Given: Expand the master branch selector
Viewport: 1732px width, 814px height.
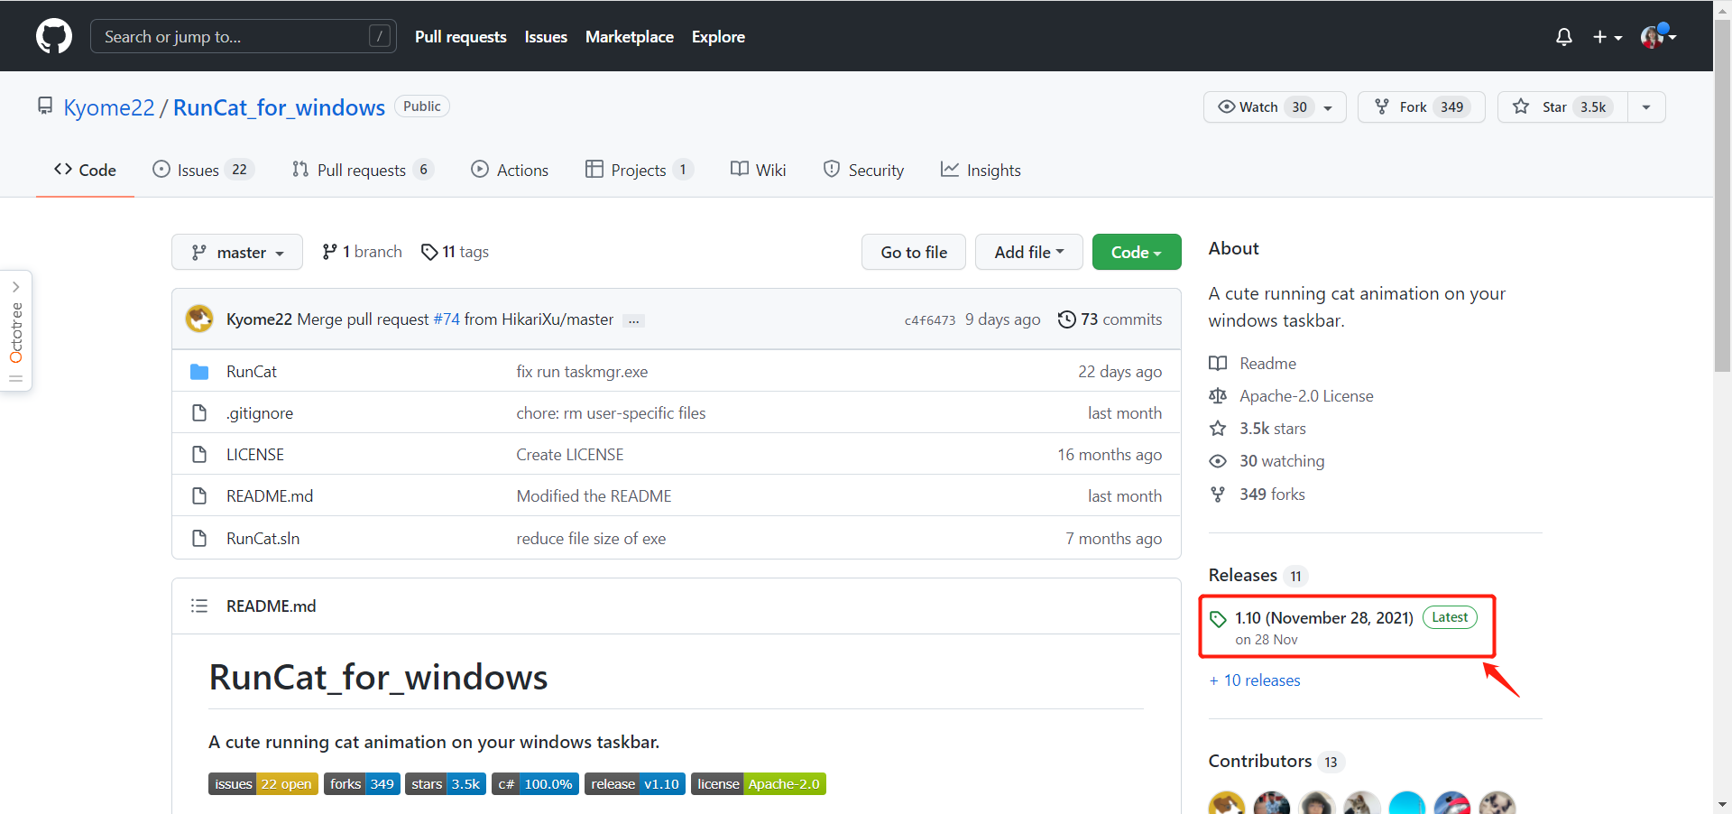Looking at the screenshot, I should [x=237, y=252].
